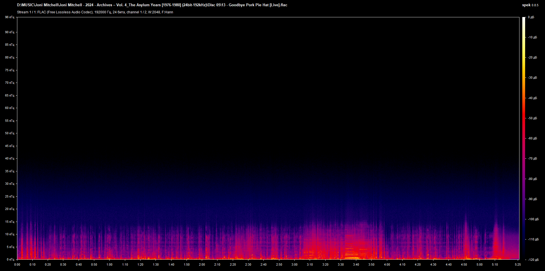545x271 pixels.
Task: Click the 24 бита bit depth text
Action: [x=119, y=12]
